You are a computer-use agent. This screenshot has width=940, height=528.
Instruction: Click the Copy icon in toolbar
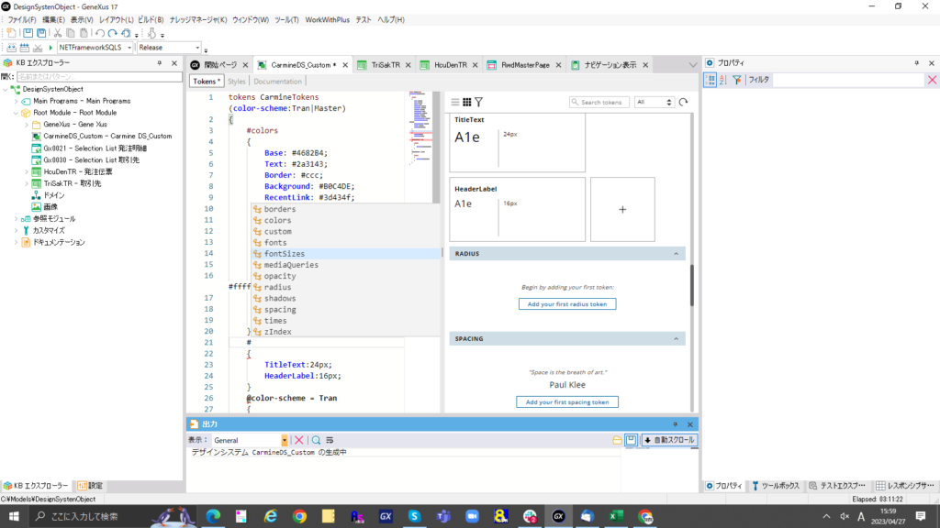[71, 33]
